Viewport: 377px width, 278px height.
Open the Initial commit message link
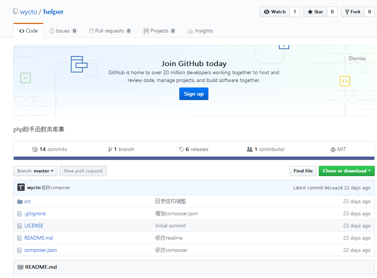click(x=170, y=226)
